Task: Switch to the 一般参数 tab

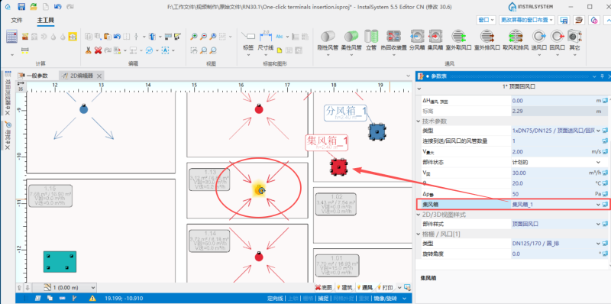Action: (33, 76)
